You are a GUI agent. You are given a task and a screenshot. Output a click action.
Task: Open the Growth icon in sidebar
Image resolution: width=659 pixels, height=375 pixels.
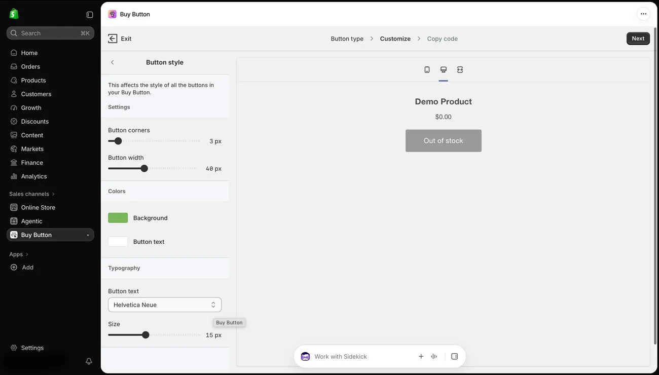[x=14, y=107]
